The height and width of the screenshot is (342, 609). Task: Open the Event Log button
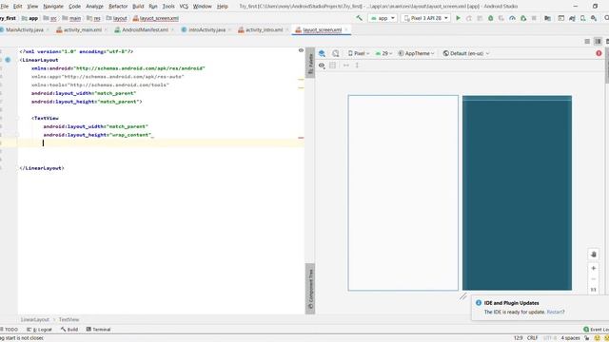596,330
